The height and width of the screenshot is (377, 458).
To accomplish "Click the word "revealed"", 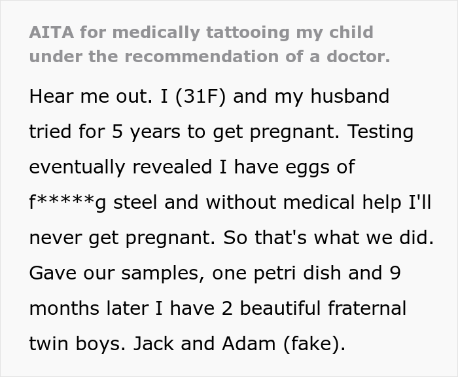I will pos(172,167).
